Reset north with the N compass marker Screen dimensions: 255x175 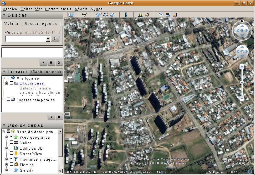pos(242,21)
